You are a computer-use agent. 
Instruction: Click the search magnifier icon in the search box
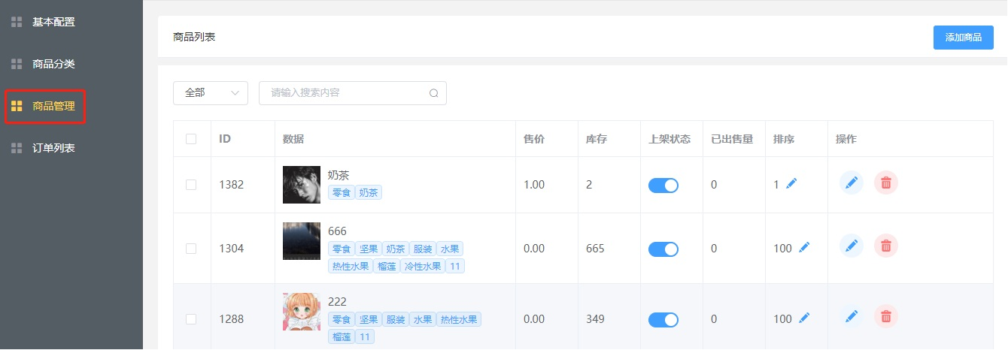[434, 93]
